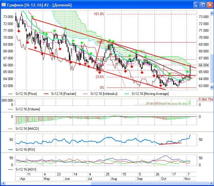The image size is (214, 186).
Task: Click the horizontal scrollbar thumb
Action: (x=150, y=183)
